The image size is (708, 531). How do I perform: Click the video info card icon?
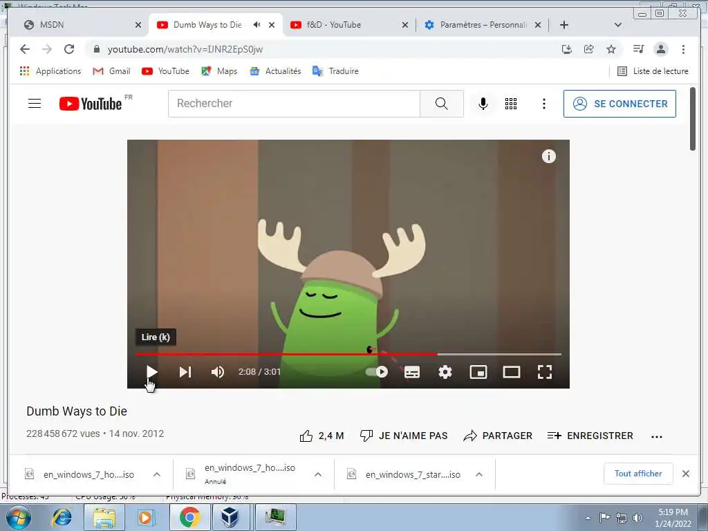point(548,157)
